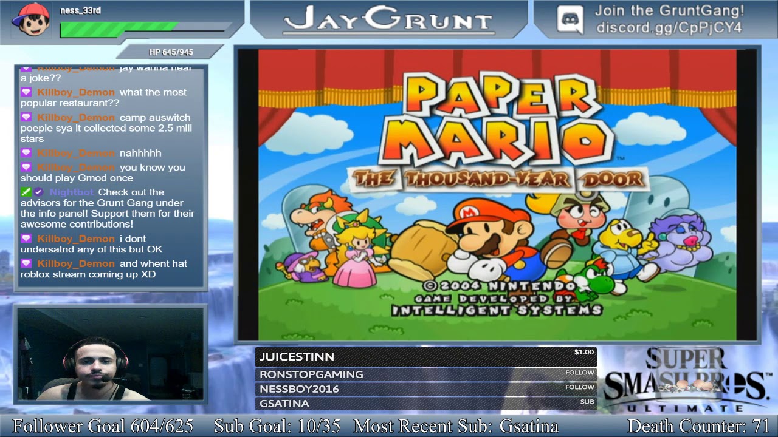This screenshot has width=778, height=437.
Task: Click Sub Goal: 10/35 text
Action: click(277, 426)
